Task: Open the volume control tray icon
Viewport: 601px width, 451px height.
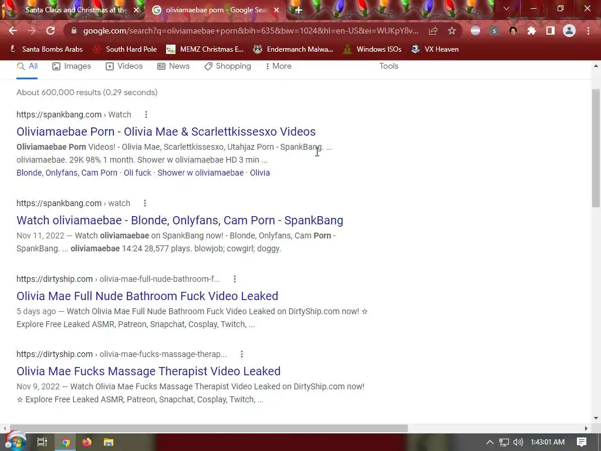Action: [518, 442]
